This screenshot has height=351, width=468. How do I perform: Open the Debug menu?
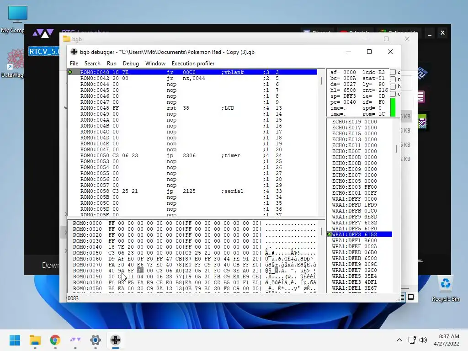(x=131, y=63)
